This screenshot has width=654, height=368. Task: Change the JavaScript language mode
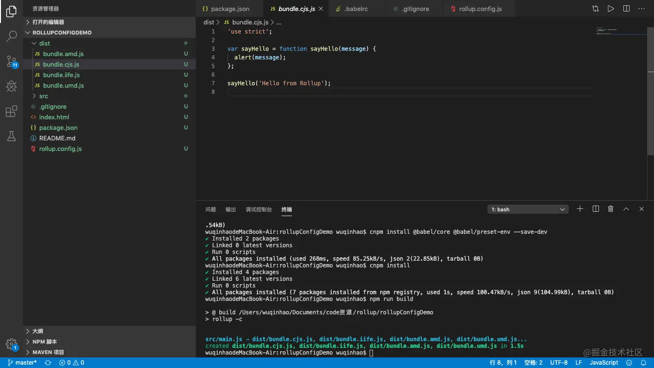(x=604, y=363)
